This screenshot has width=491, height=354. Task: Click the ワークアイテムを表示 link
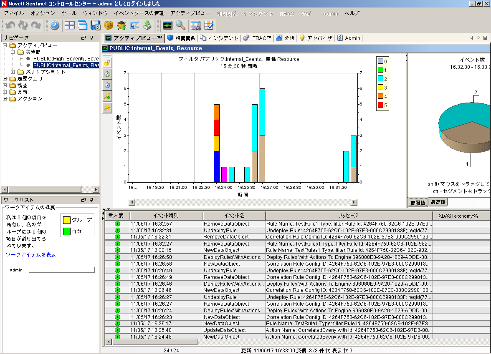30,255
